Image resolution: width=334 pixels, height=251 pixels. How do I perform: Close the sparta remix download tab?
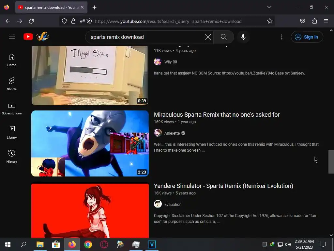pos(82,7)
